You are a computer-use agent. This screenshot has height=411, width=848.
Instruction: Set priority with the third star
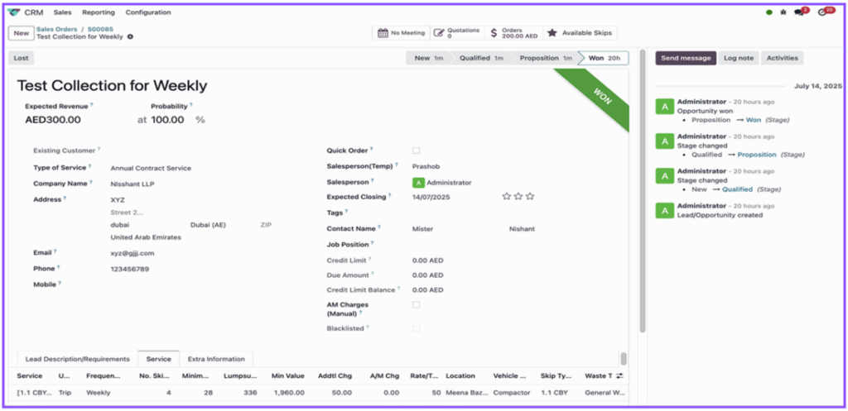pyautogui.click(x=530, y=197)
